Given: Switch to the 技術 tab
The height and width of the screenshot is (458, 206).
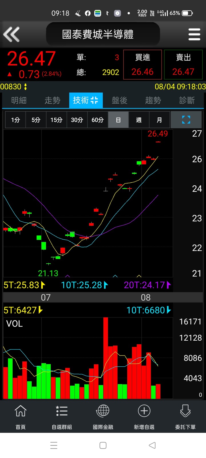Looking at the screenshot, I should [x=86, y=100].
